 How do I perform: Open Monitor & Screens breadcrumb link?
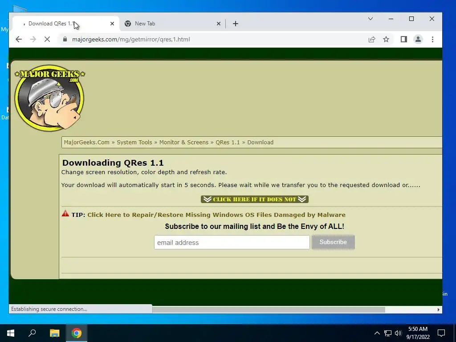tap(184, 142)
